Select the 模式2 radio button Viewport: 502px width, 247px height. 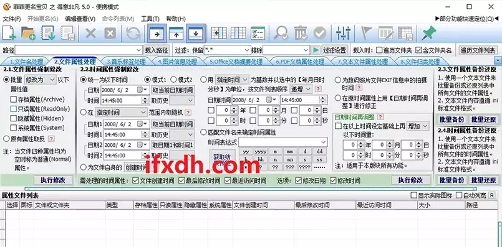[x=173, y=79]
